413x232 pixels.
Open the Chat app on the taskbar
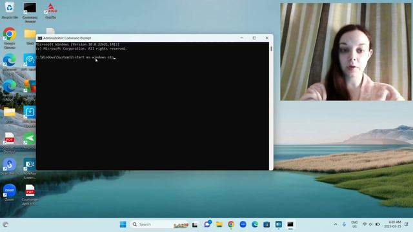(x=207, y=224)
